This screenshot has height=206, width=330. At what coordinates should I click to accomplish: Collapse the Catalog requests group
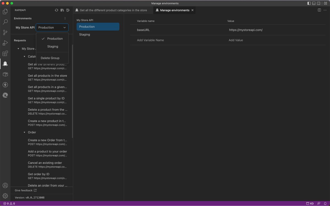click(24, 56)
